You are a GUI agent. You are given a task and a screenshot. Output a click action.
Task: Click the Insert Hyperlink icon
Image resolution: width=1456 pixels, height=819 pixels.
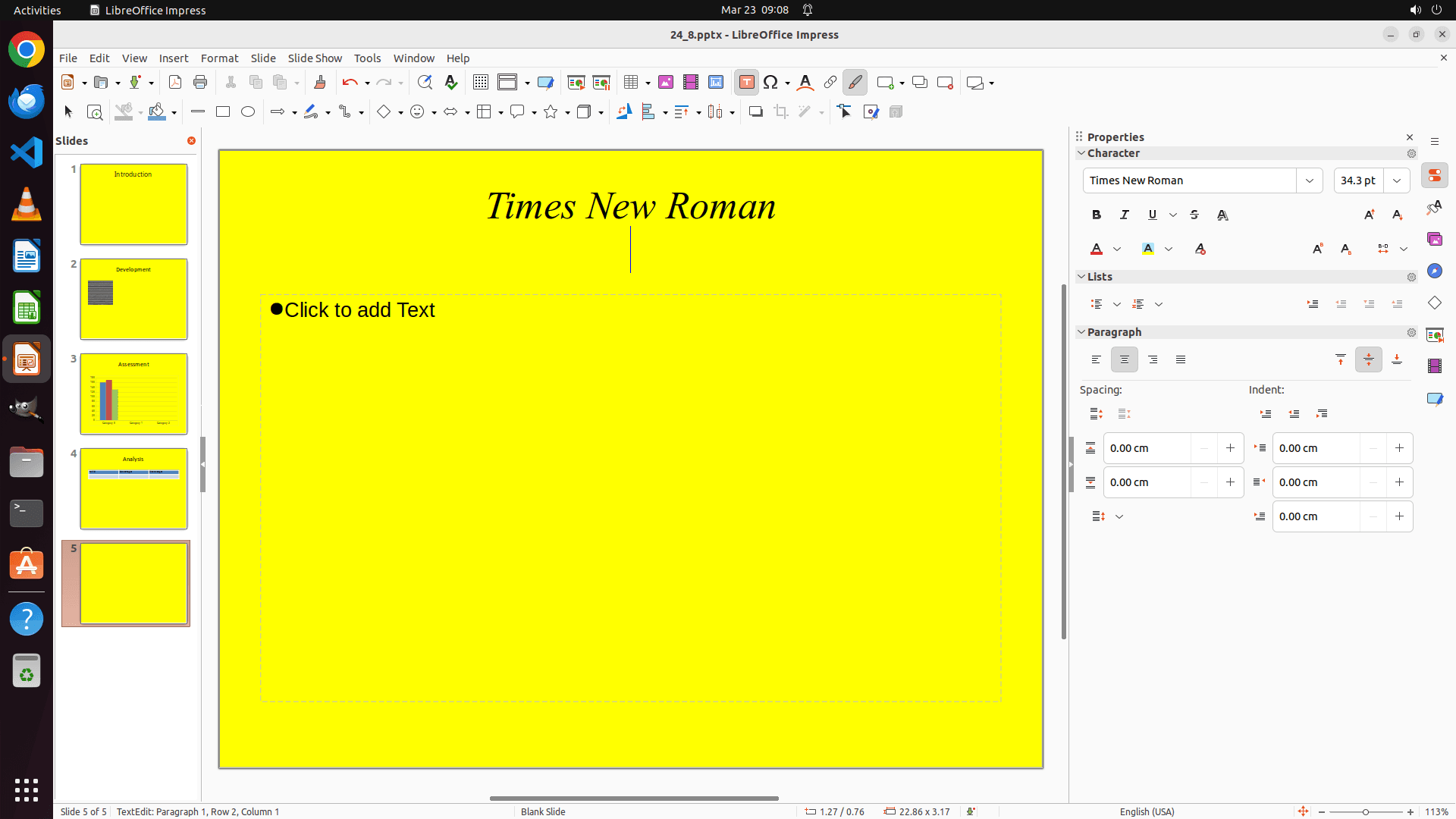coord(830,83)
